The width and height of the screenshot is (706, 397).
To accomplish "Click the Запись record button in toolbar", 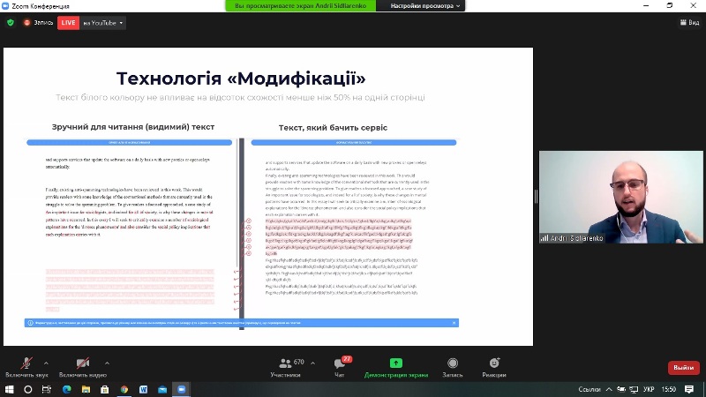I will tap(453, 367).
